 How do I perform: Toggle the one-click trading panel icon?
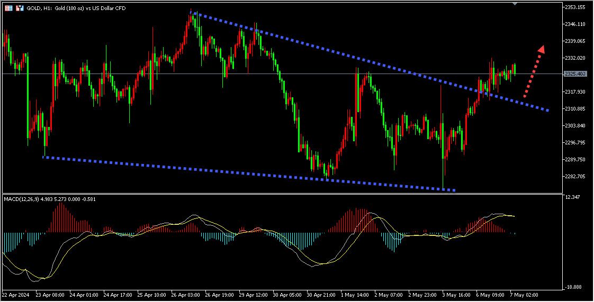(x=8, y=8)
